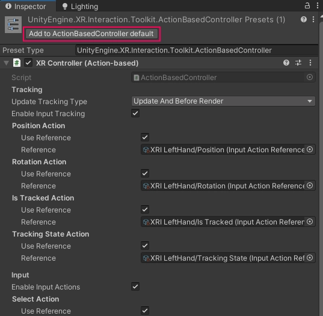323x316 pixels.
Task: Uncheck Use Reference under Rotation Action
Action: [x=145, y=173]
